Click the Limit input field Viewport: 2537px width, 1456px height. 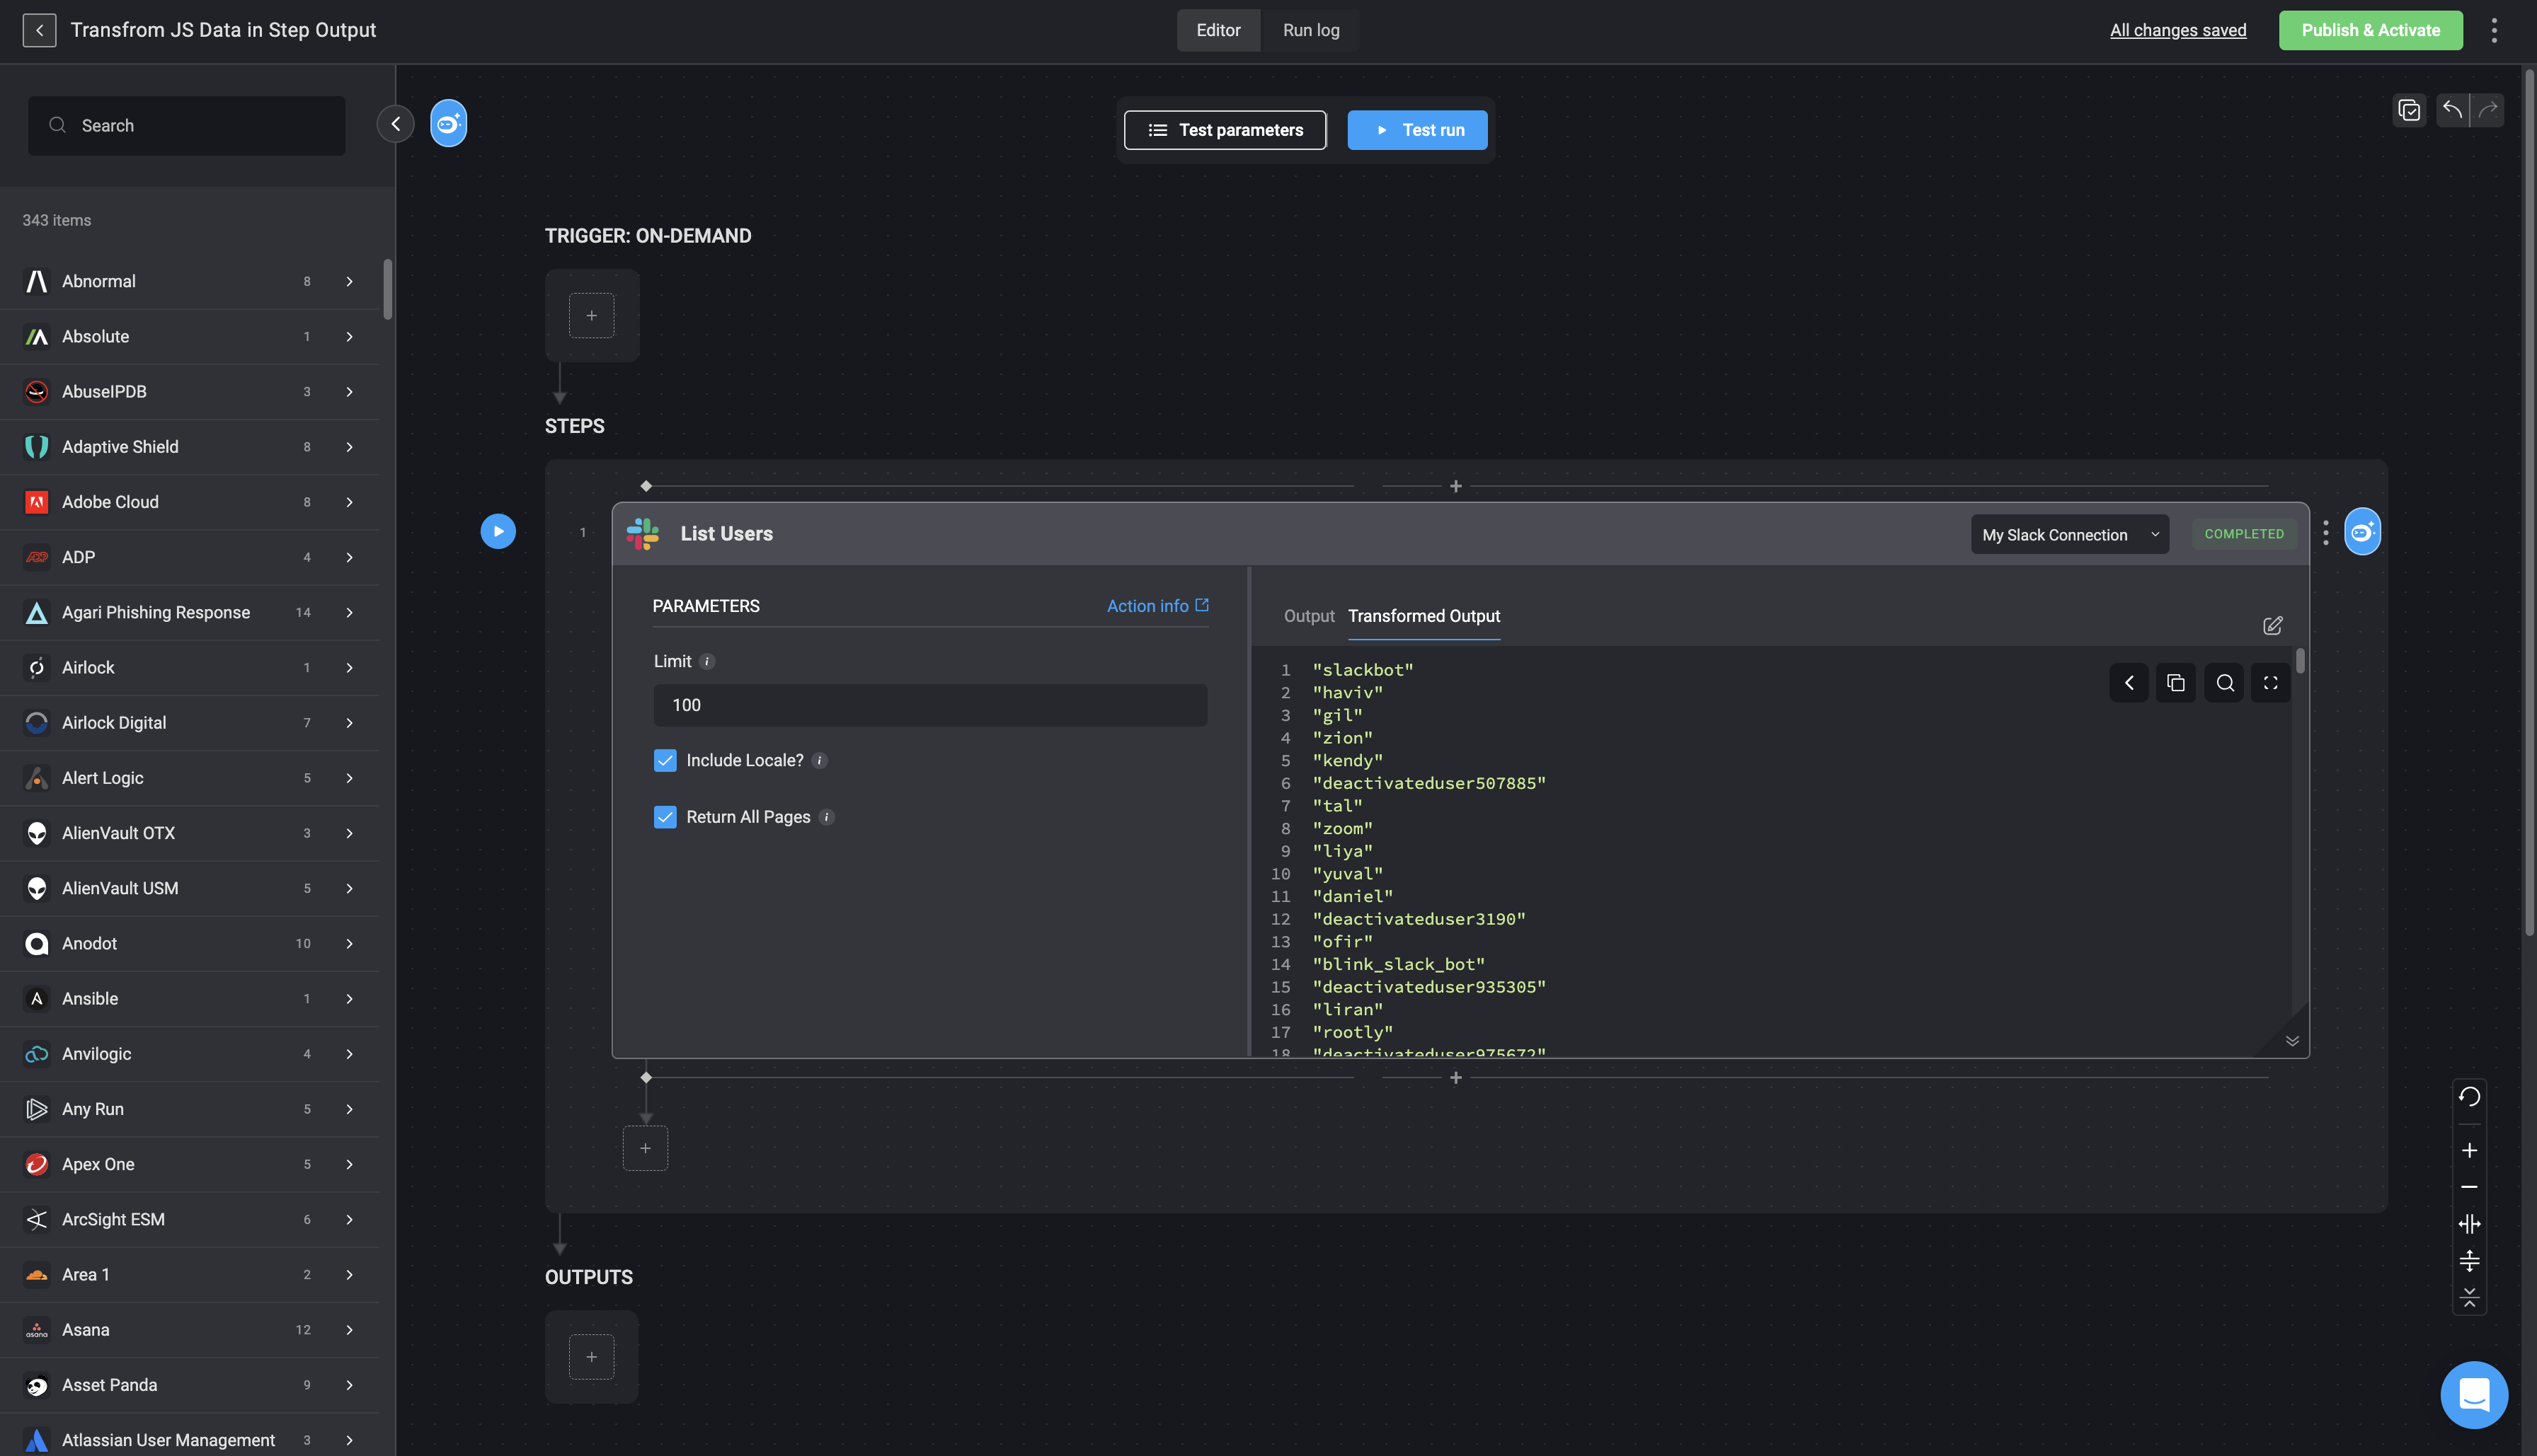click(929, 705)
